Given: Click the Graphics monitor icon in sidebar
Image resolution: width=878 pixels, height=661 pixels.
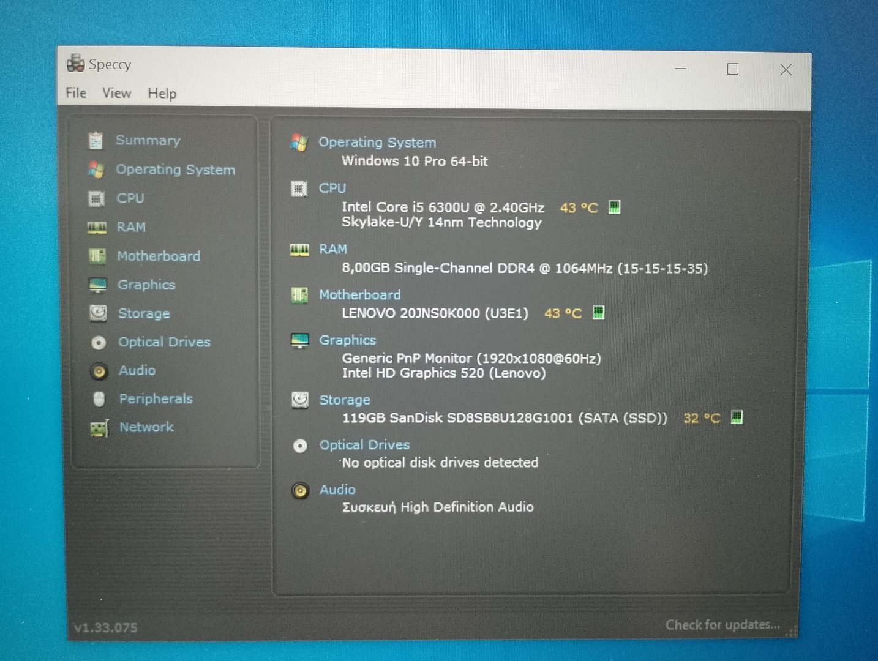Looking at the screenshot, I should click(97, 285).
